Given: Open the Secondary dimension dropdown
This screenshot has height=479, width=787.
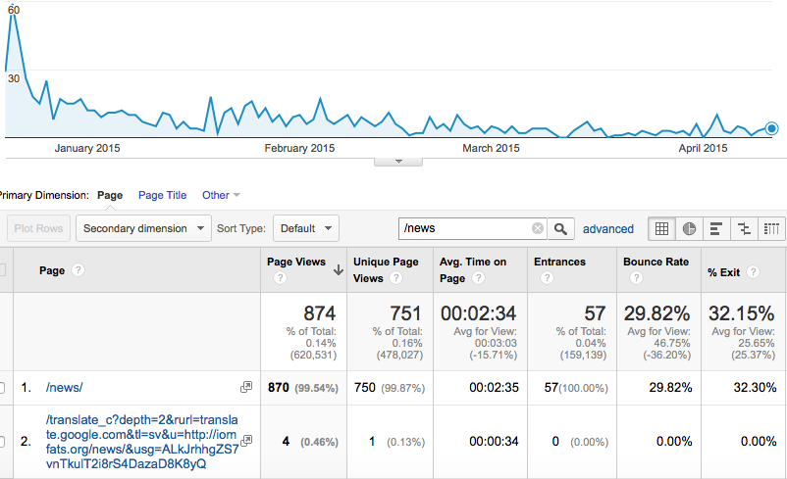Looking at the screenshot, I should tap(144, 228).
